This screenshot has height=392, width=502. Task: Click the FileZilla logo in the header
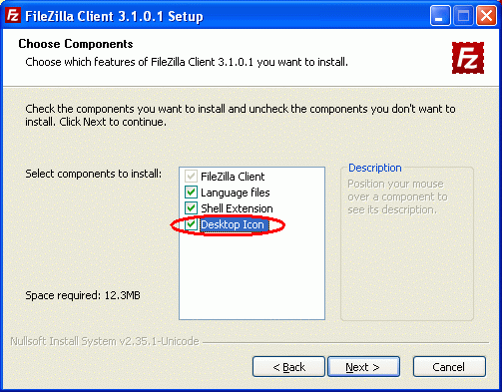tap(468, 58)
